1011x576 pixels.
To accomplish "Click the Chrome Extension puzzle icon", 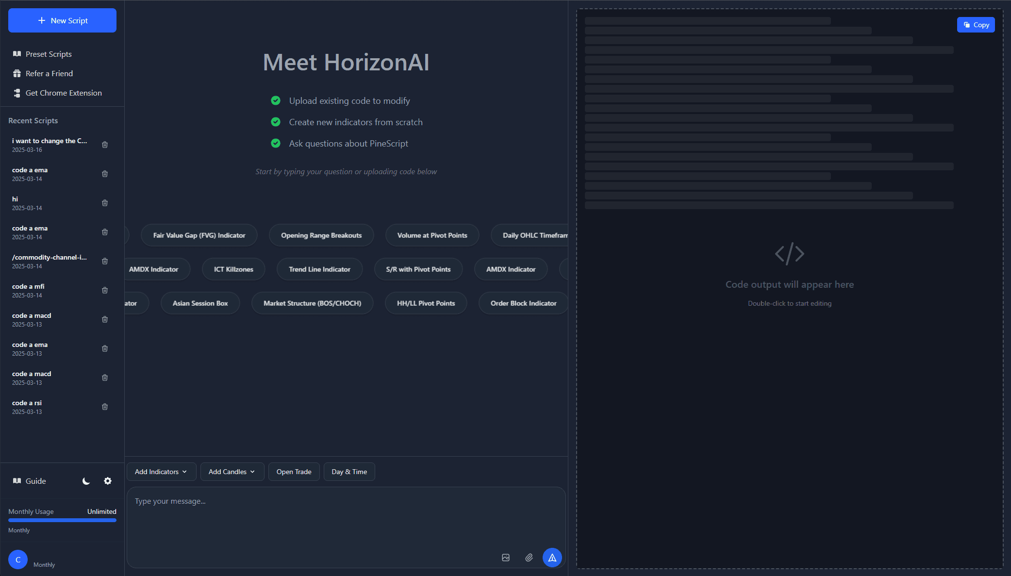I will [x=17, y=93].
